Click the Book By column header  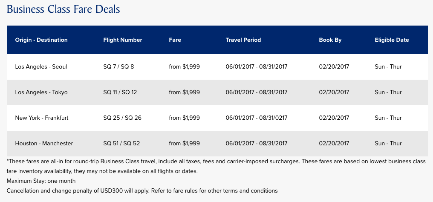(x=330, y=40)
